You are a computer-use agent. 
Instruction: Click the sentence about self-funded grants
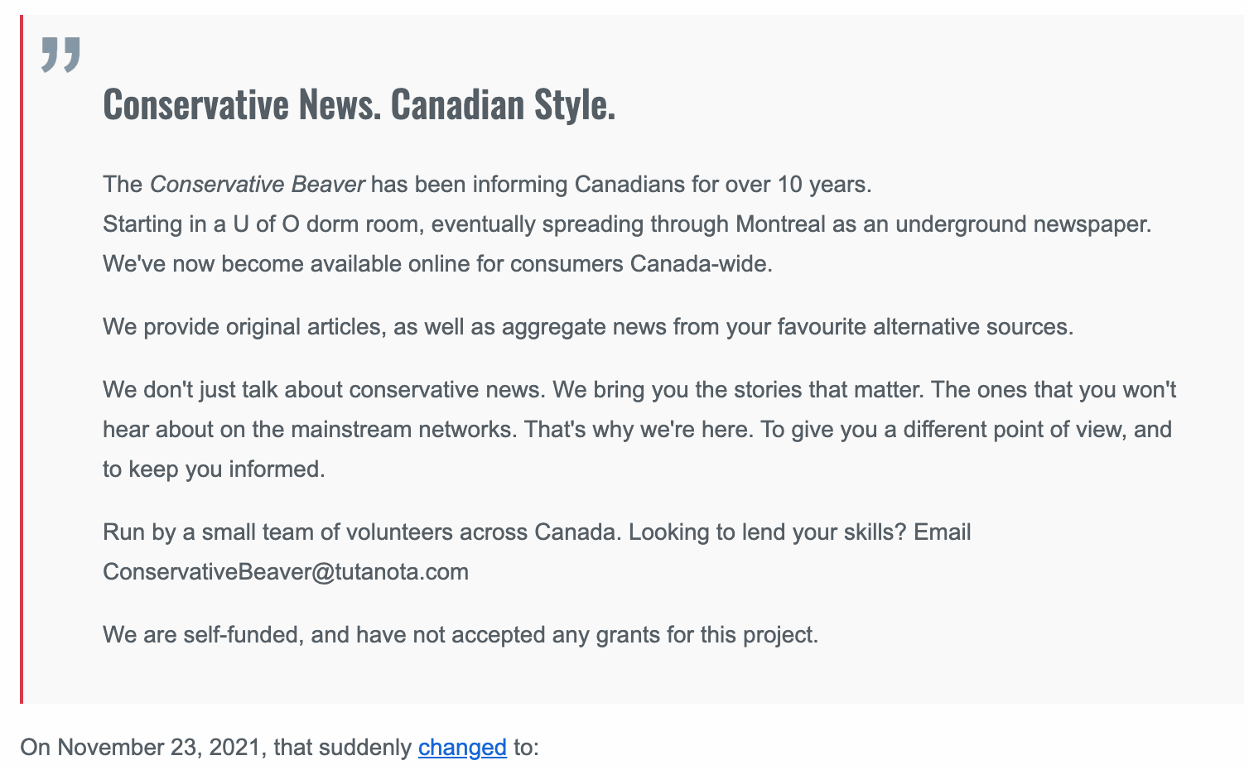click(x=461, y=635)
